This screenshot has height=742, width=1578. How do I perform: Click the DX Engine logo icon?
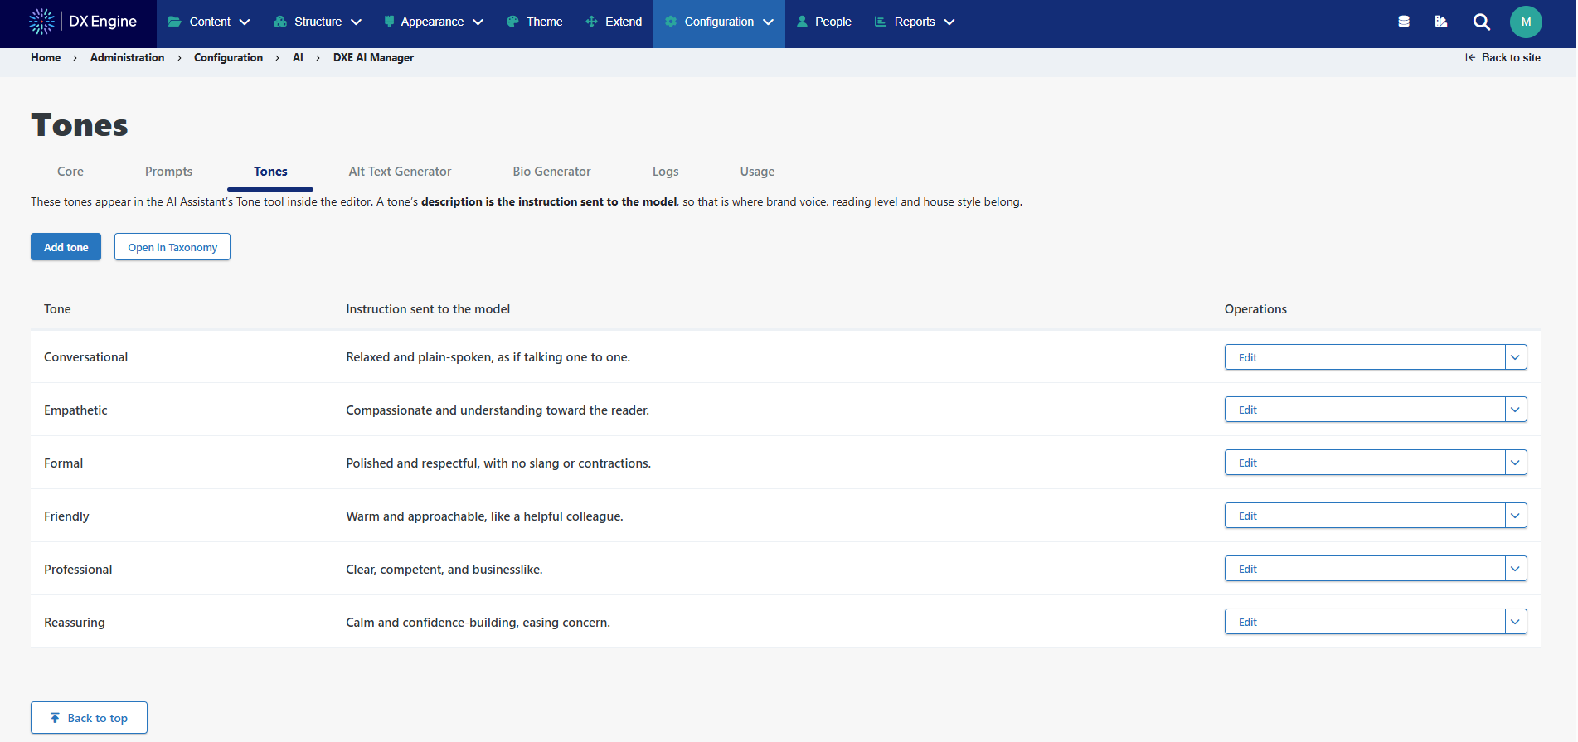41,22
